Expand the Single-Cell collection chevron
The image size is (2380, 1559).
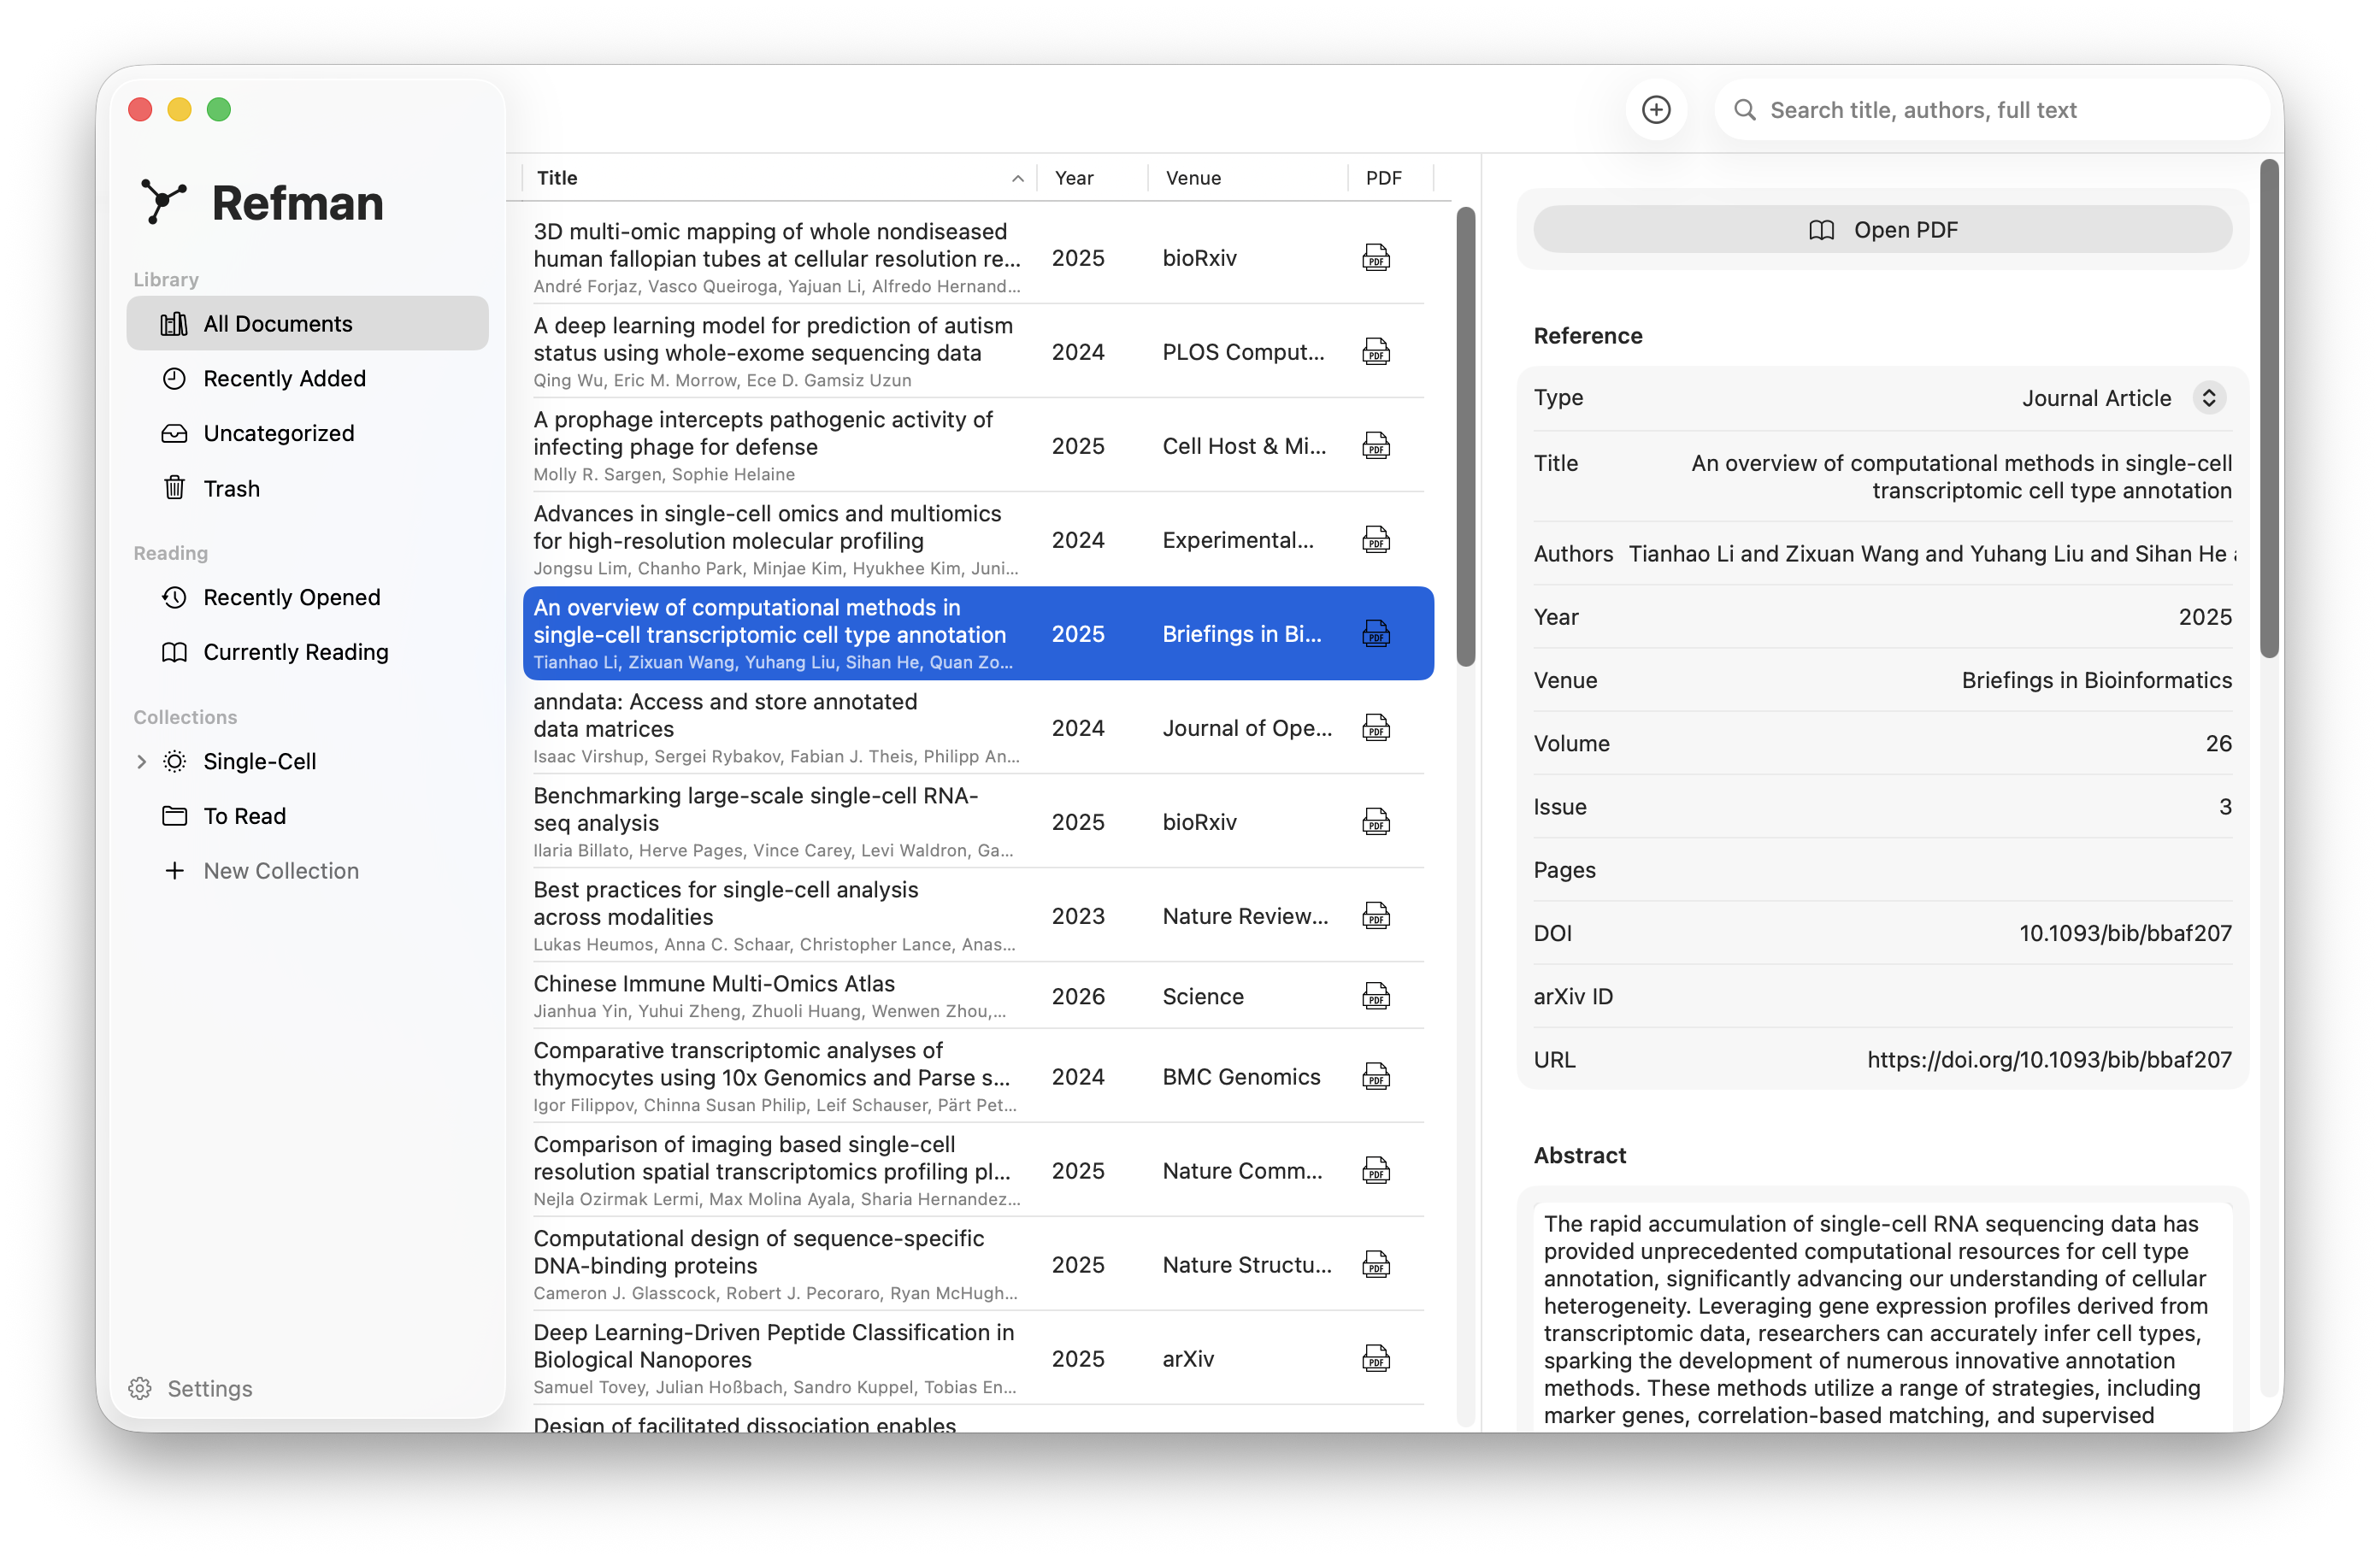pyautogui.click(x=141, y=762)
